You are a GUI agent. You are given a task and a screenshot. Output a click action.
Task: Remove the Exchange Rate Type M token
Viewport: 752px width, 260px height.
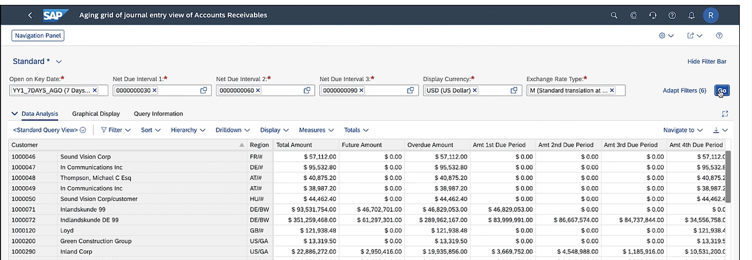(x=612, y=90)
